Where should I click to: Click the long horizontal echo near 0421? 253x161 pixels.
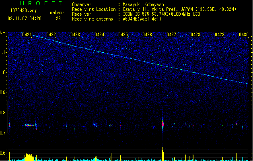coord(28,125)
